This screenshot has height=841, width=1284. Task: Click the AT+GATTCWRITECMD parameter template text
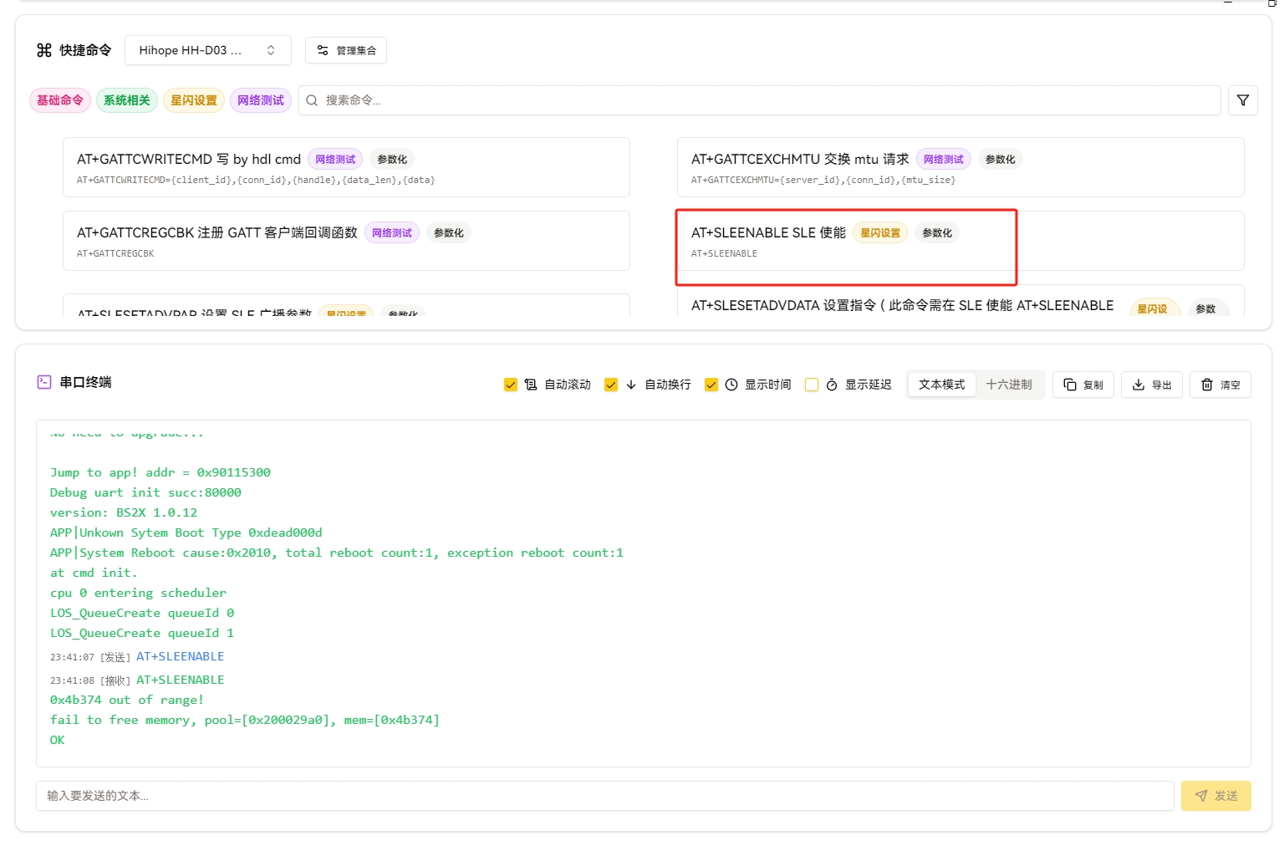(256, 180)
